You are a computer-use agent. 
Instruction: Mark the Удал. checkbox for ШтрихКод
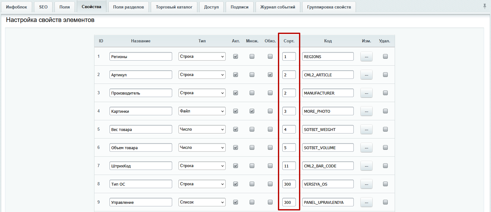385,166
